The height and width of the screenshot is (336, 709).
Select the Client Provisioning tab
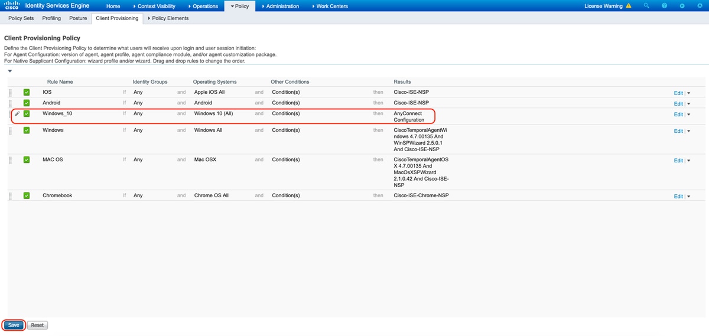point(118,18)
